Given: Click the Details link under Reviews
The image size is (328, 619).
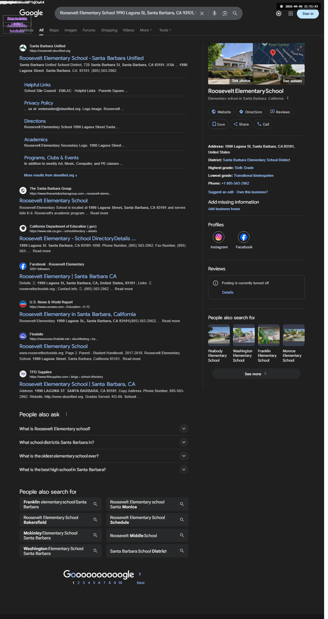Looking at the screenshot, I should point(228,292).
